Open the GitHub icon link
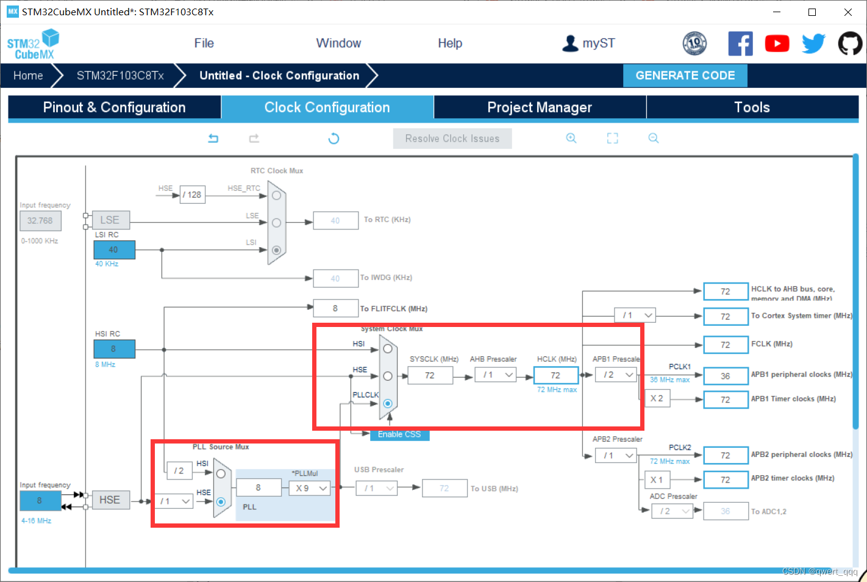 click(x=850, y=43)
